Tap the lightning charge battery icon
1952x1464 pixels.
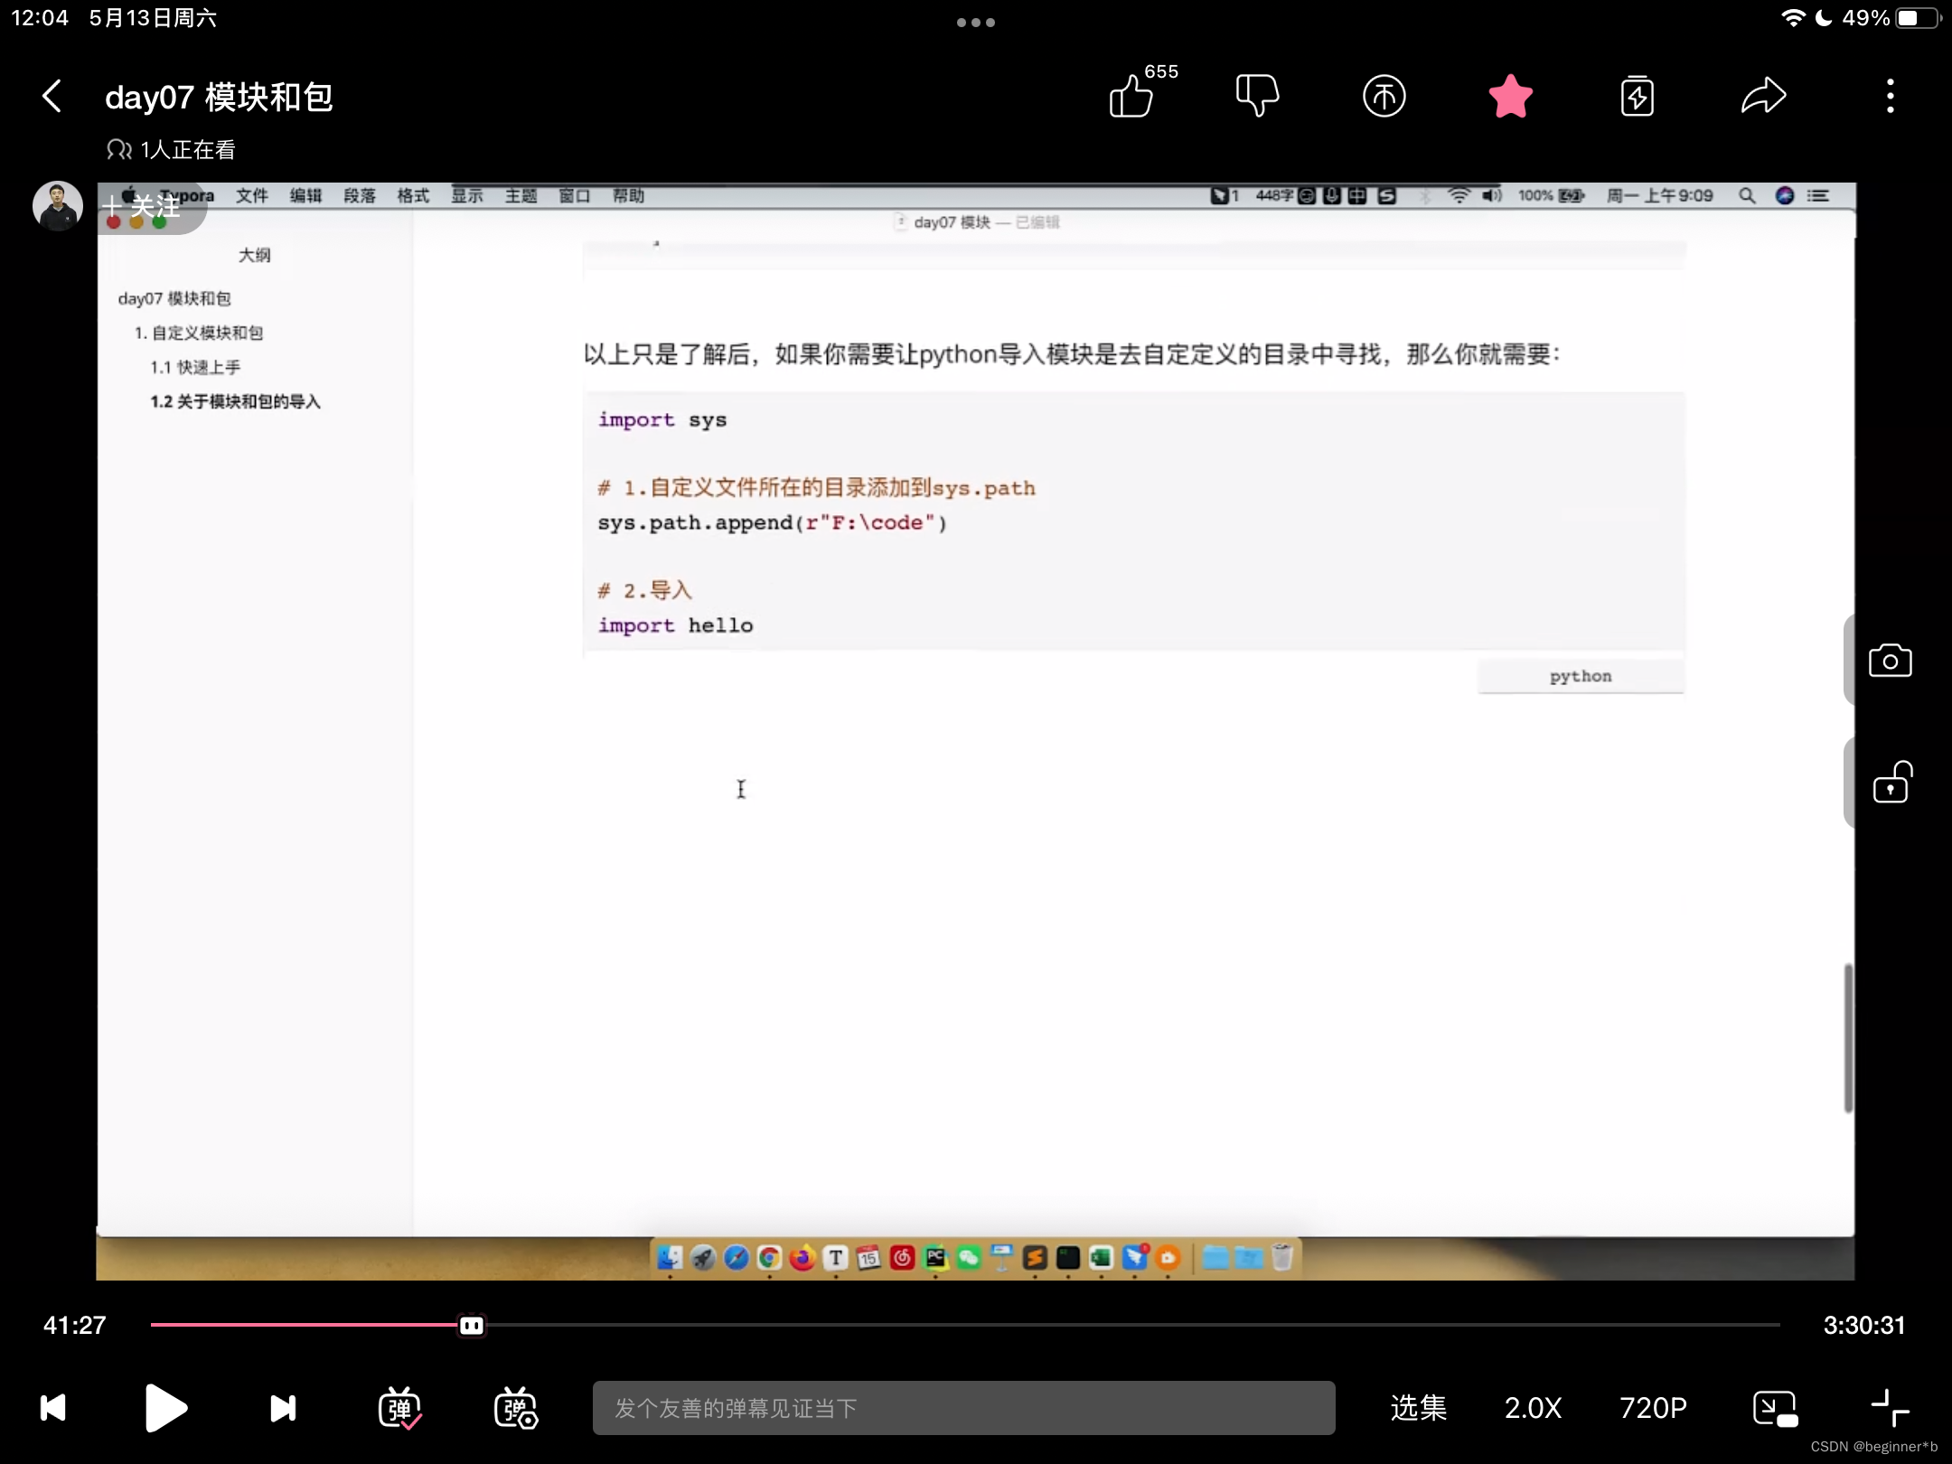tap(1637, 96)
